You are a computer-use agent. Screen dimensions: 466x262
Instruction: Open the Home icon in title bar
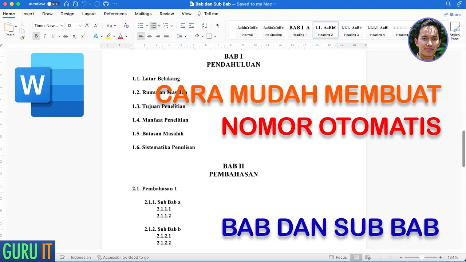point(66,4)
